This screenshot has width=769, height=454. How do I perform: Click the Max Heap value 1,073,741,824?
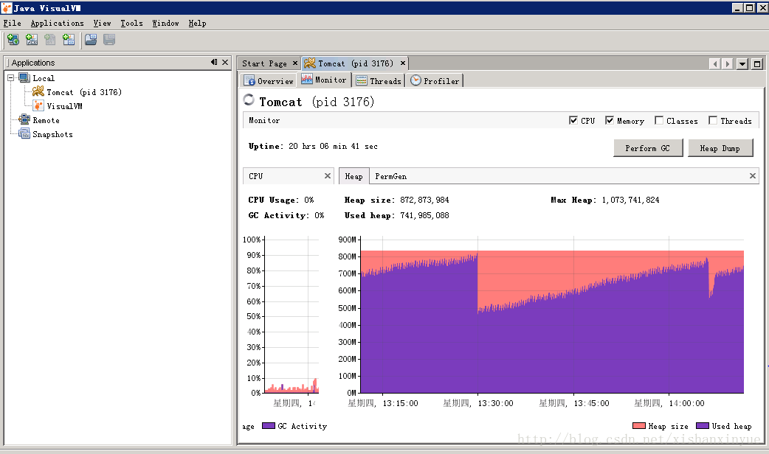pos(630,200)
